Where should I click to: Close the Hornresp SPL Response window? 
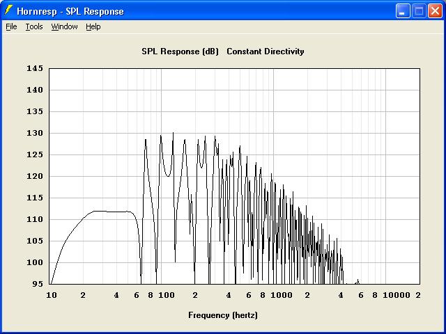tap(435, 11)
